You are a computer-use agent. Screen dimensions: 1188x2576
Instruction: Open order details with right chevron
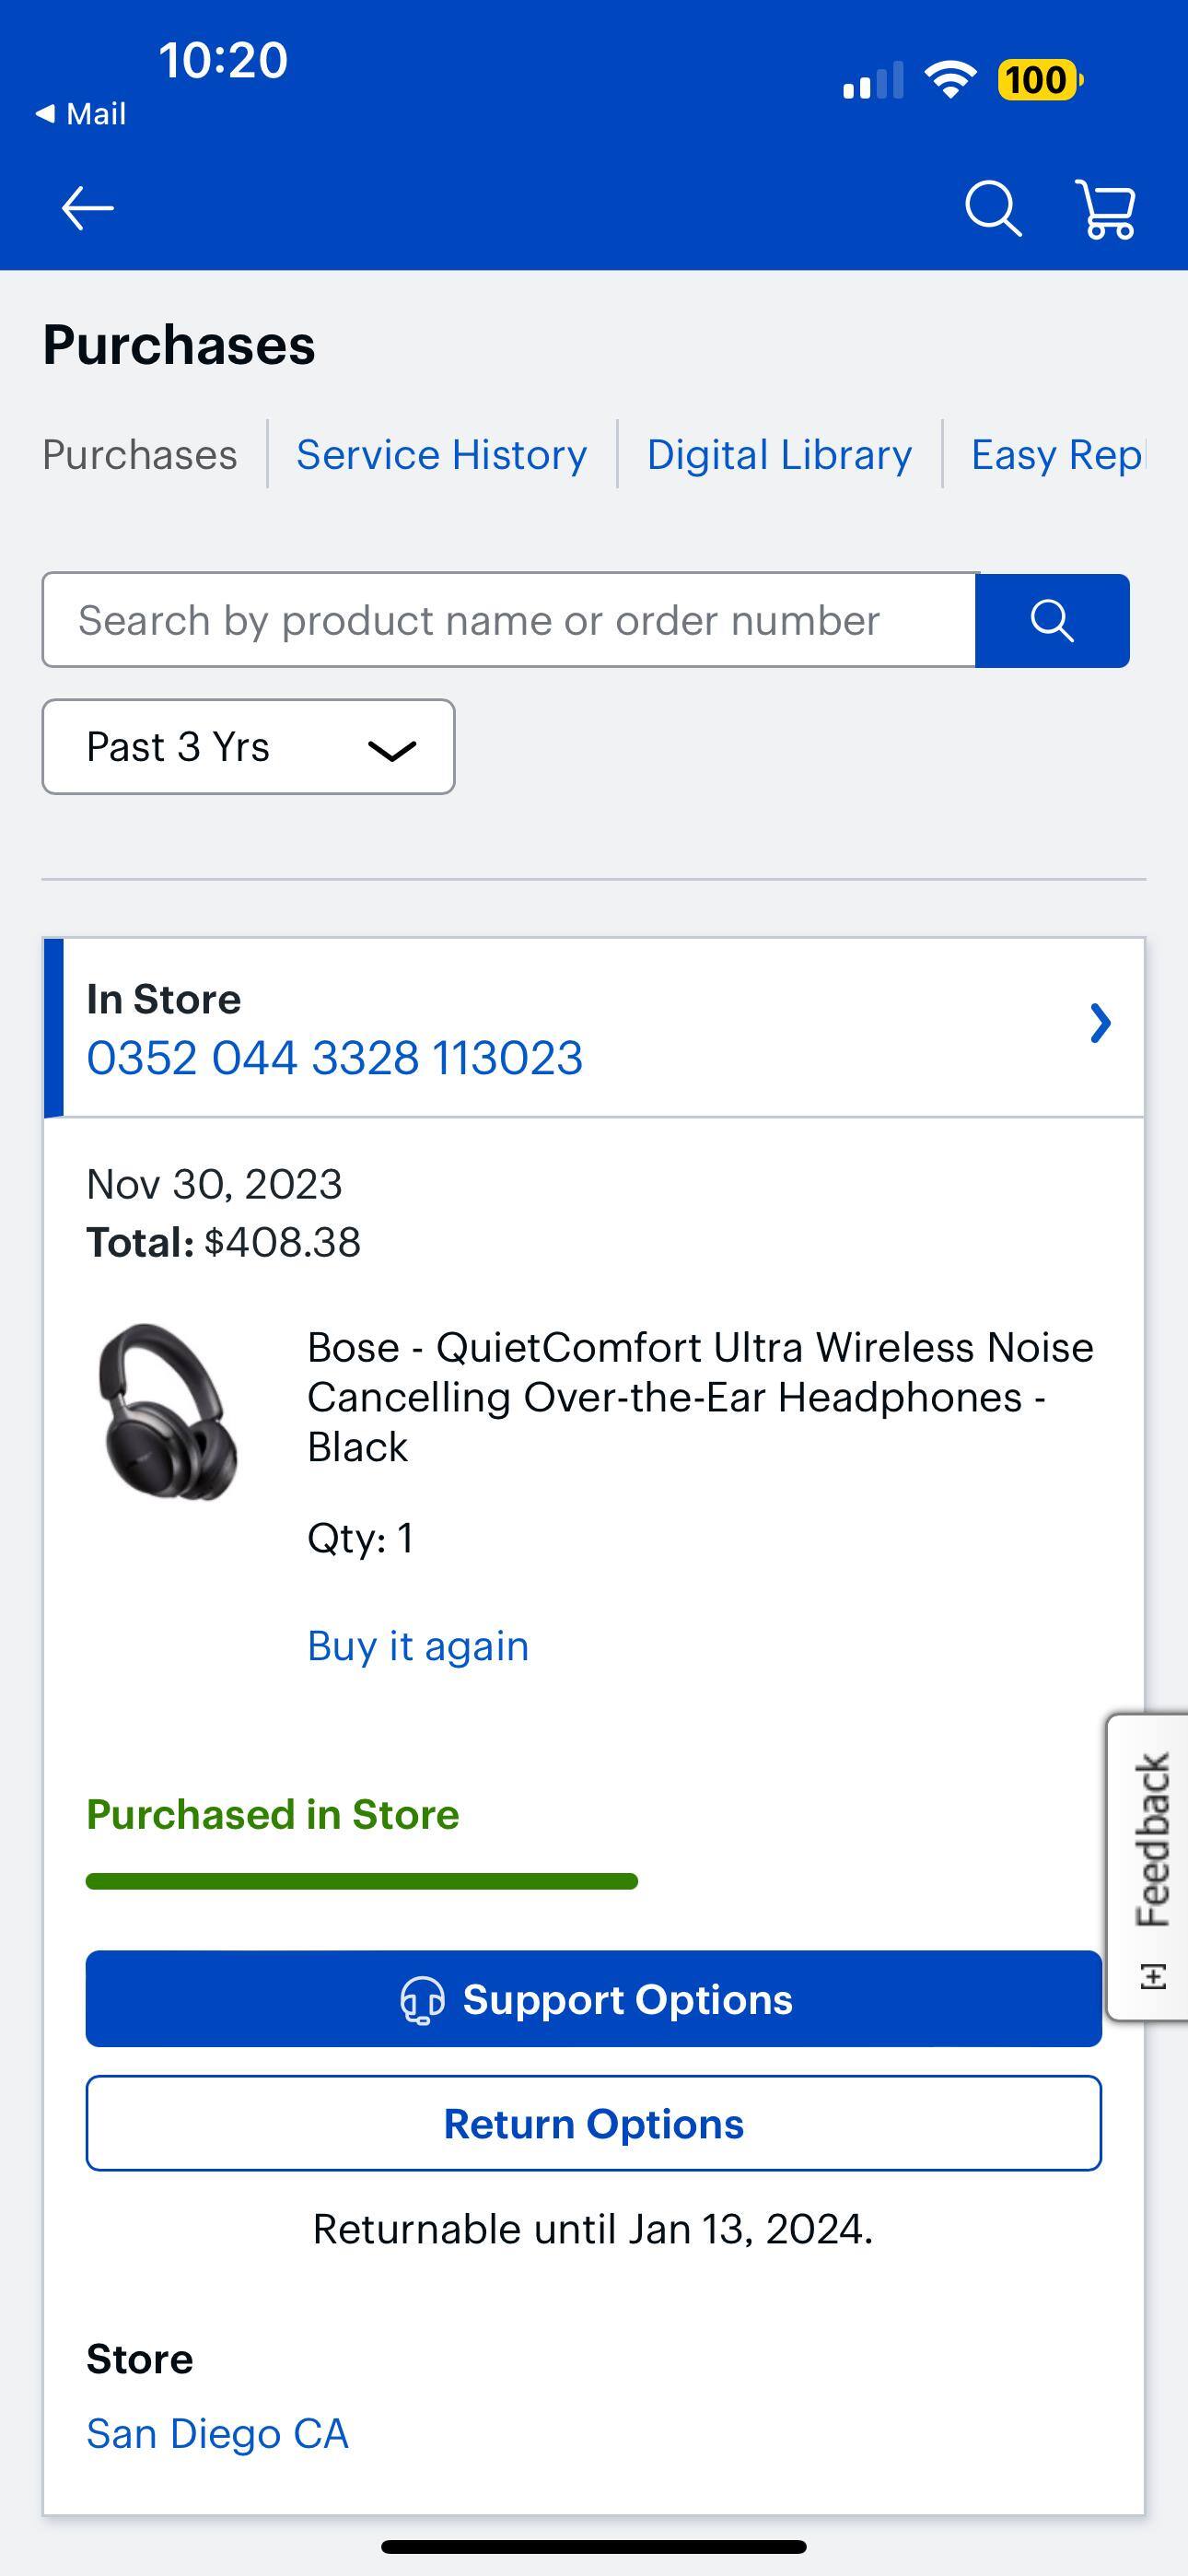click(x=1100, y=1023)
